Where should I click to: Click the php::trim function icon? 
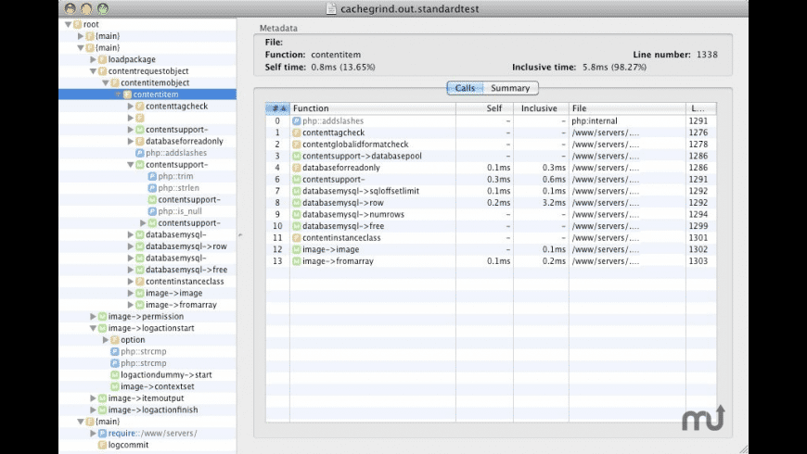click(x=152, y=176)
